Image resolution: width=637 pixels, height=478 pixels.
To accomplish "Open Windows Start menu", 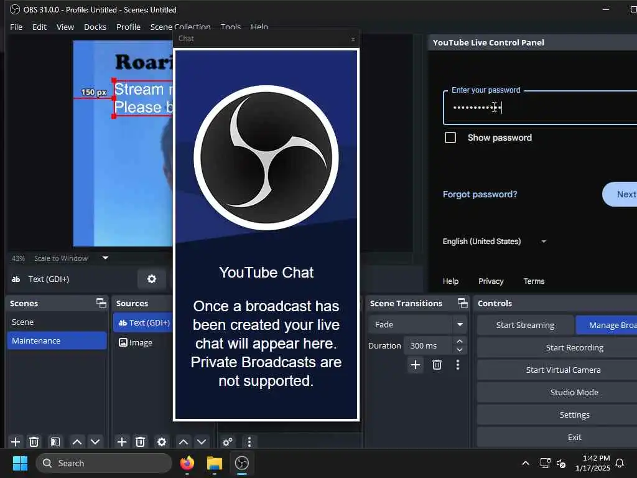I will tap(21, 463).
